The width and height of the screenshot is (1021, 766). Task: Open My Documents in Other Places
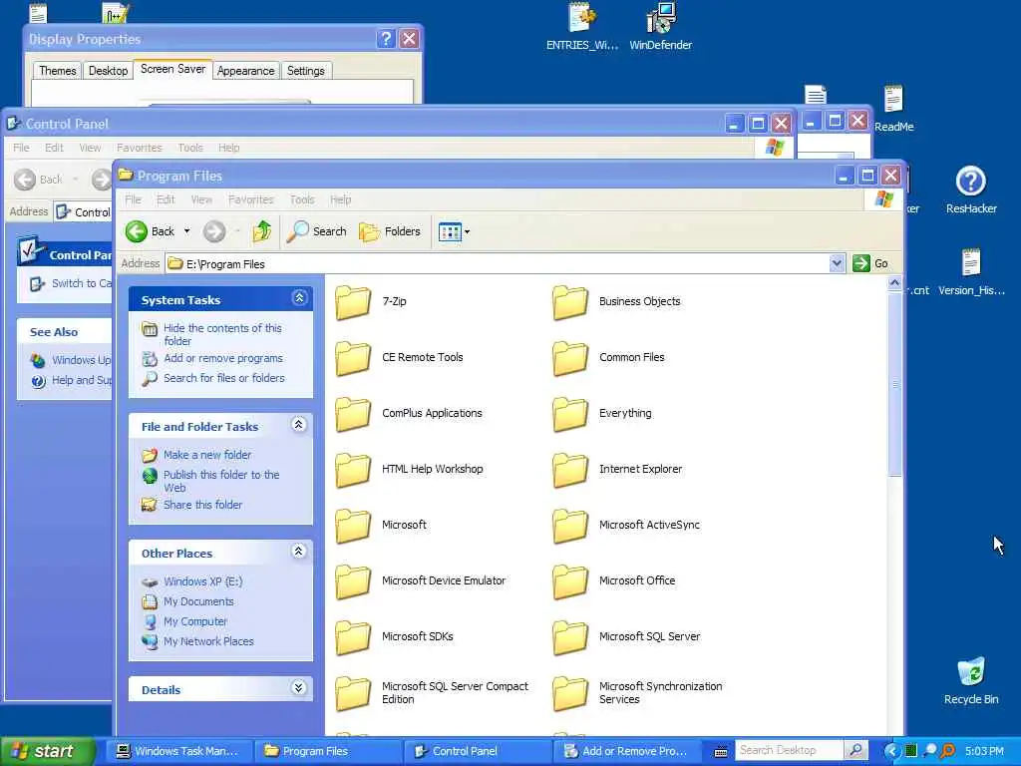(x=198, y=601)
